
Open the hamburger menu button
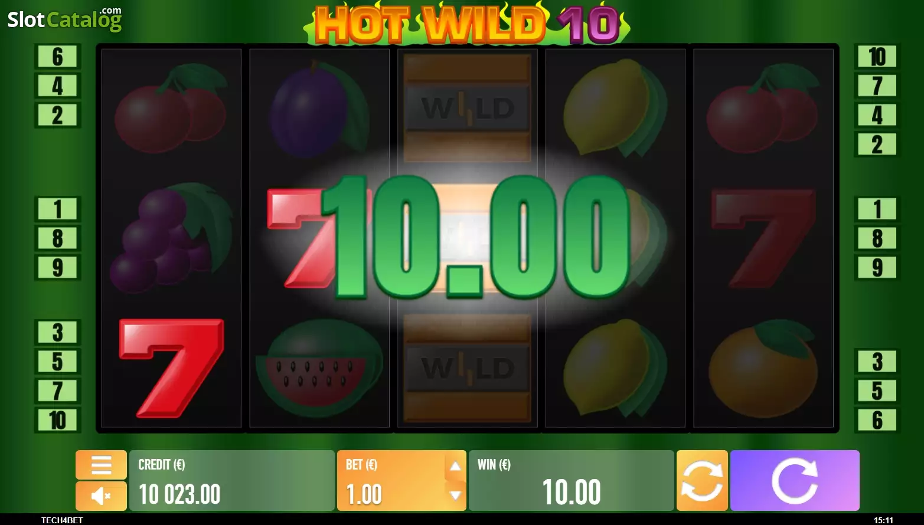tap(101, 465)
